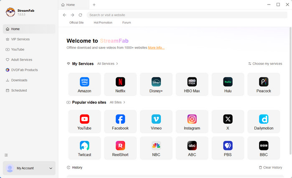The image size is (292, 178).
Task: Open the NBC site tile
Action: tap(156, 148)
